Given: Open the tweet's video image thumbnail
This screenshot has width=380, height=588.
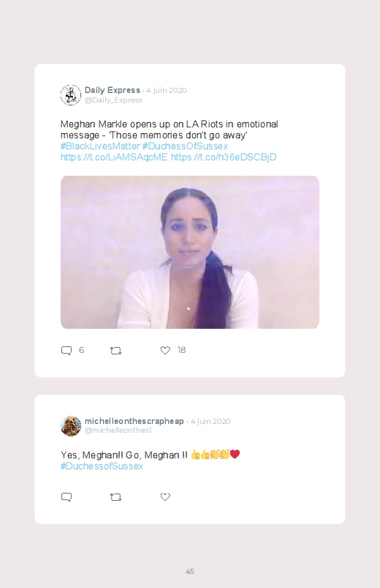Looking at the screenshot, I should point(190,252).
